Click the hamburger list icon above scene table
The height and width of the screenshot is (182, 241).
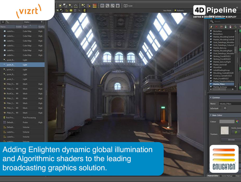(x=3, y=22)
